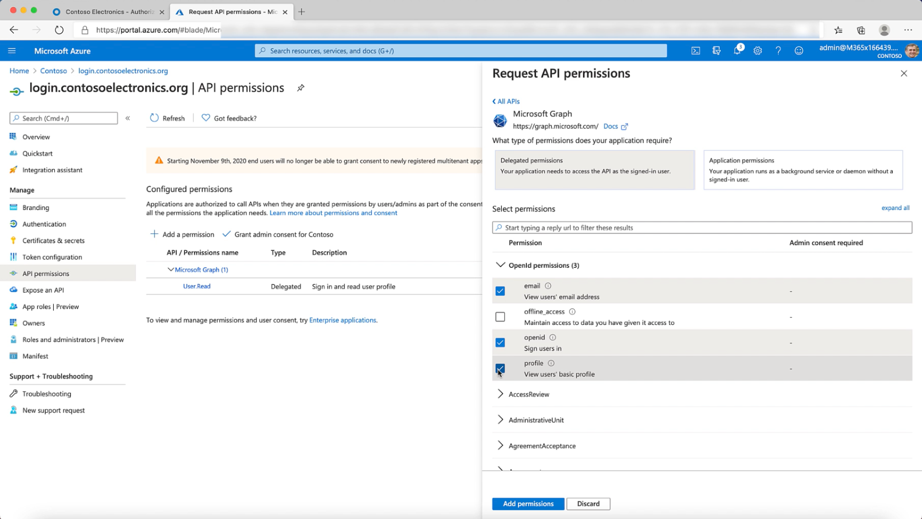Click the Add permissions button
Image resolution: width=922 pixels, height=519 pixels.
pyautogui.click(x=528, y=504)
